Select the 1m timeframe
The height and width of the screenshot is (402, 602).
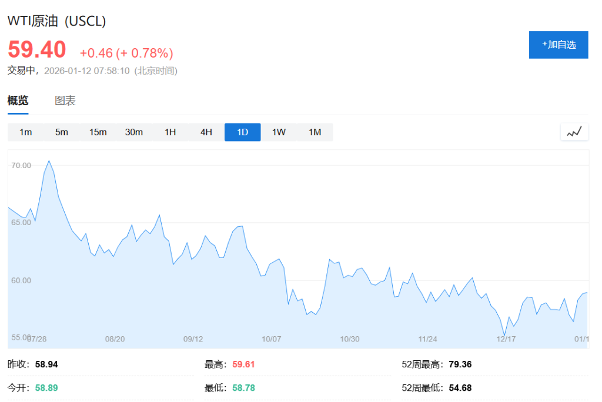(25, 132)
